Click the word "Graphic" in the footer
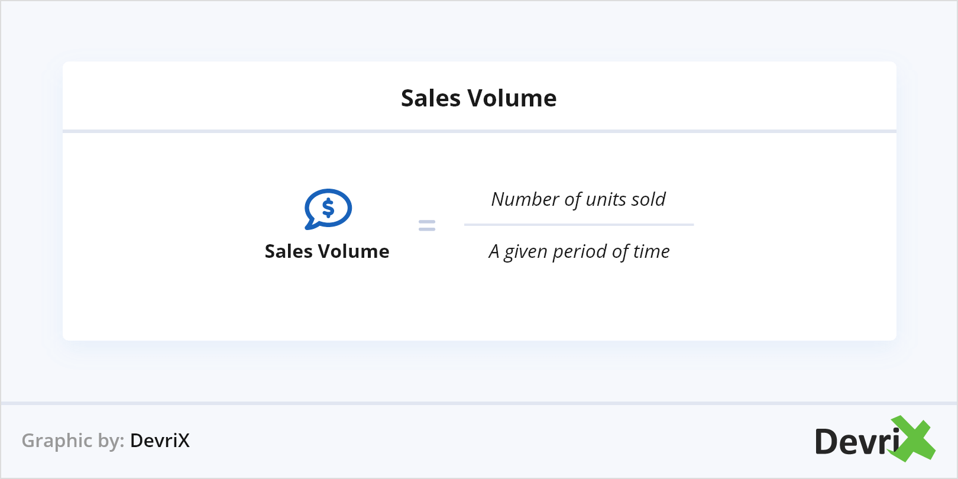 point(57,441)
